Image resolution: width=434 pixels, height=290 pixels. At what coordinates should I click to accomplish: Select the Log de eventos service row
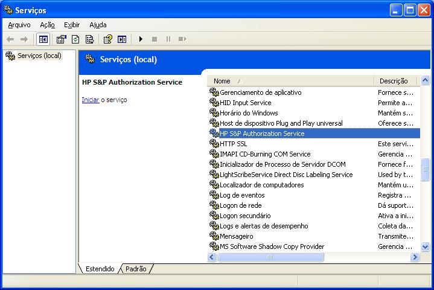coord(242,195)
